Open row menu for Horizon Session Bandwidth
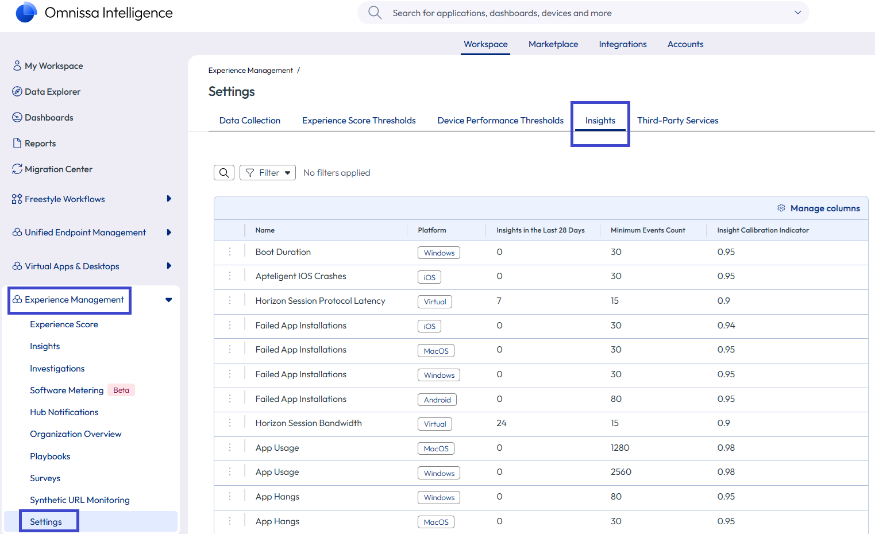The width and height of the screenshot is (875, 534). pos(230,423)
